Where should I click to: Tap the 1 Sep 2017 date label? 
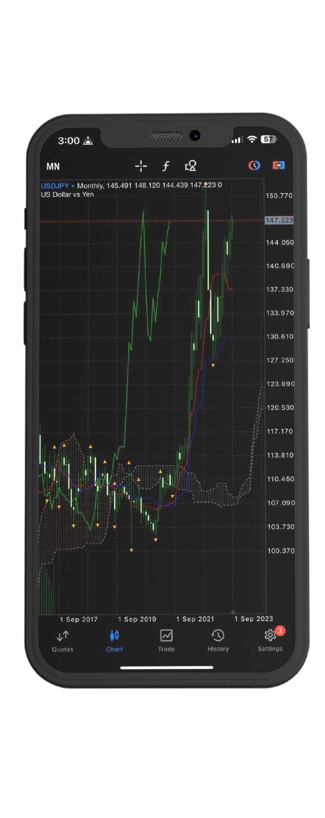tap(79, 619)
